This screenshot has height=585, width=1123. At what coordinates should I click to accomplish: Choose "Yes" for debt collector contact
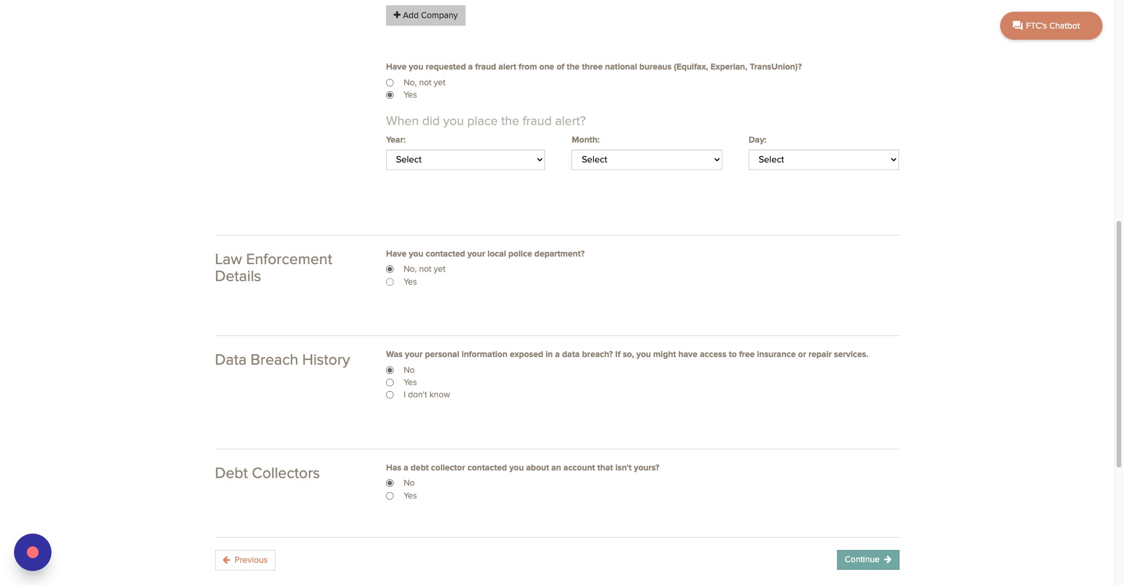pyautogui.click(x=390, y=496)
